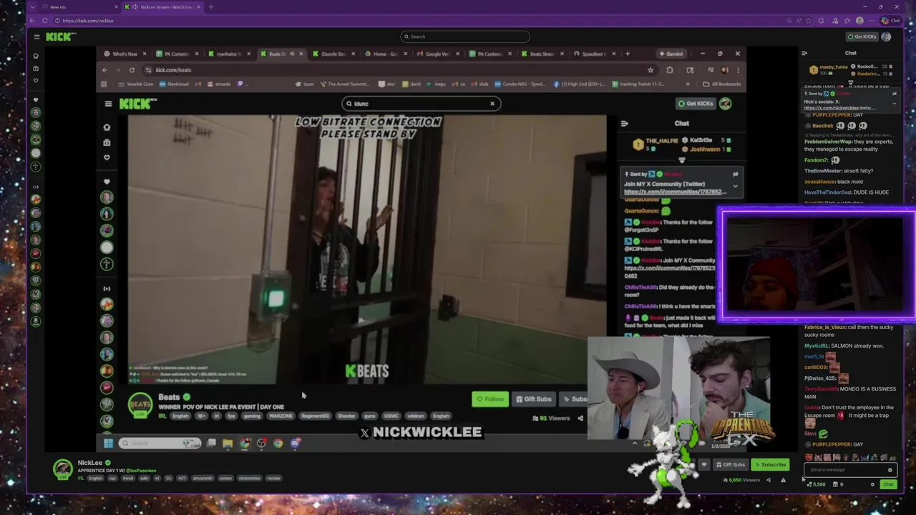
Task: Click bookmark star in streamed Chrome address bar
Action: 651,70
